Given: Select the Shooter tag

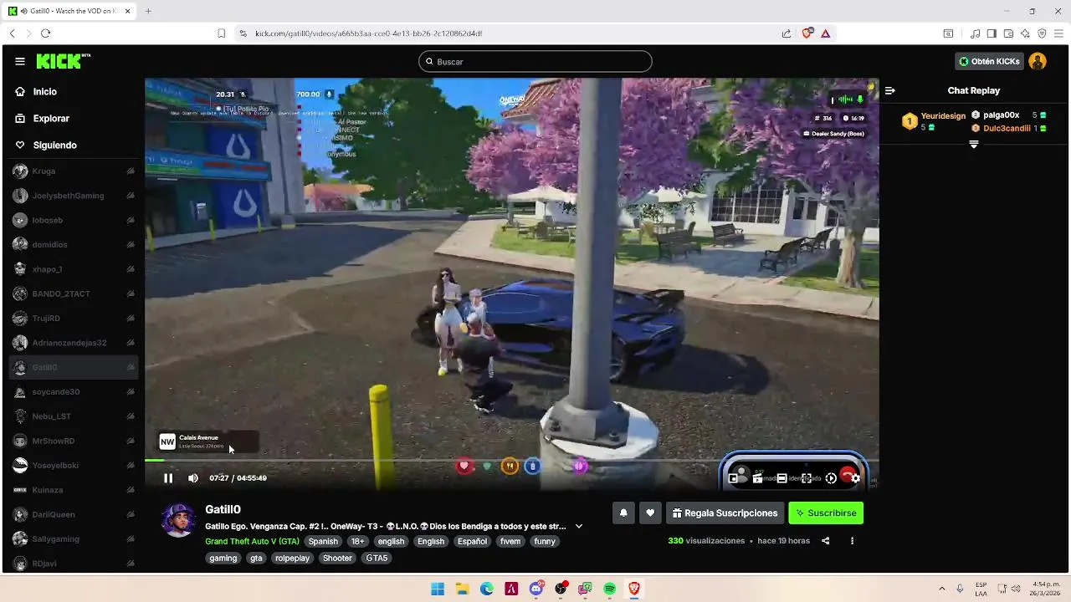Looking at the screenshot, I should point(337,559).
